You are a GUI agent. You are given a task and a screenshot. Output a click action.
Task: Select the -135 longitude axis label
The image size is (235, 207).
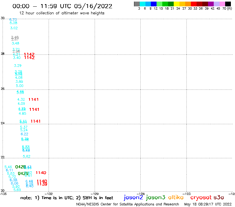click(x=3, y=194)
